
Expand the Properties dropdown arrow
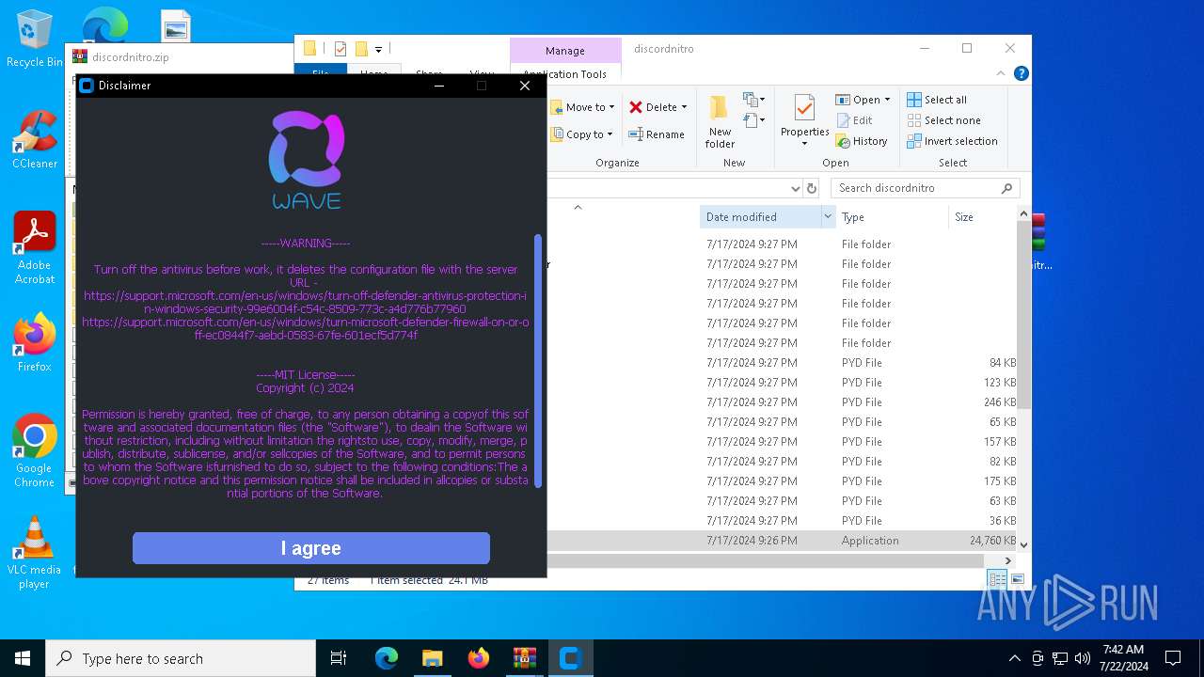[804, 144]
